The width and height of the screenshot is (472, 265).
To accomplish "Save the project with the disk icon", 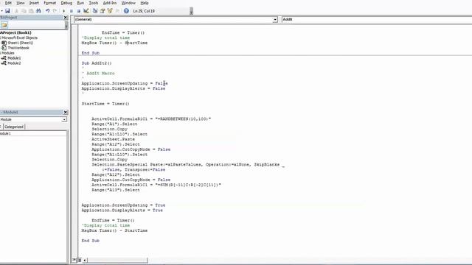I will 7,11.
